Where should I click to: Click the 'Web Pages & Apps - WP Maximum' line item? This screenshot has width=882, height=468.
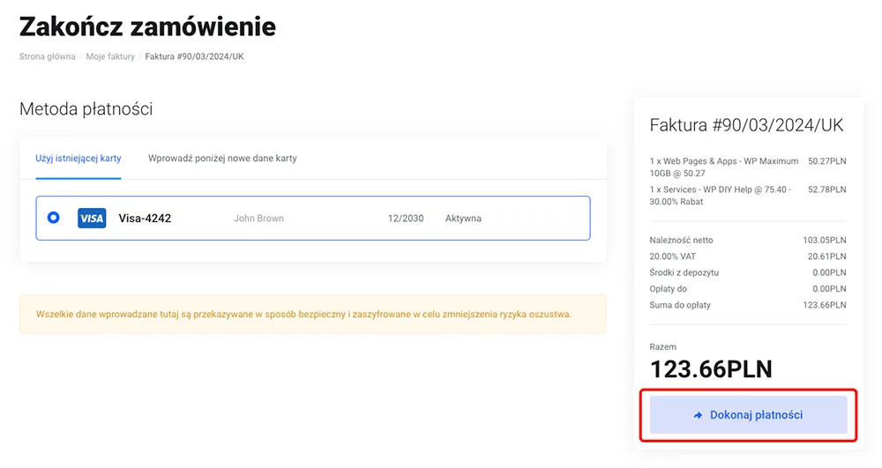724,167
